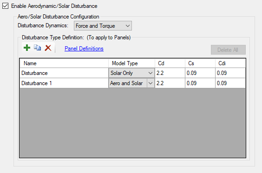Open the Disturbance Dynamics dropdown

[103, 26]
